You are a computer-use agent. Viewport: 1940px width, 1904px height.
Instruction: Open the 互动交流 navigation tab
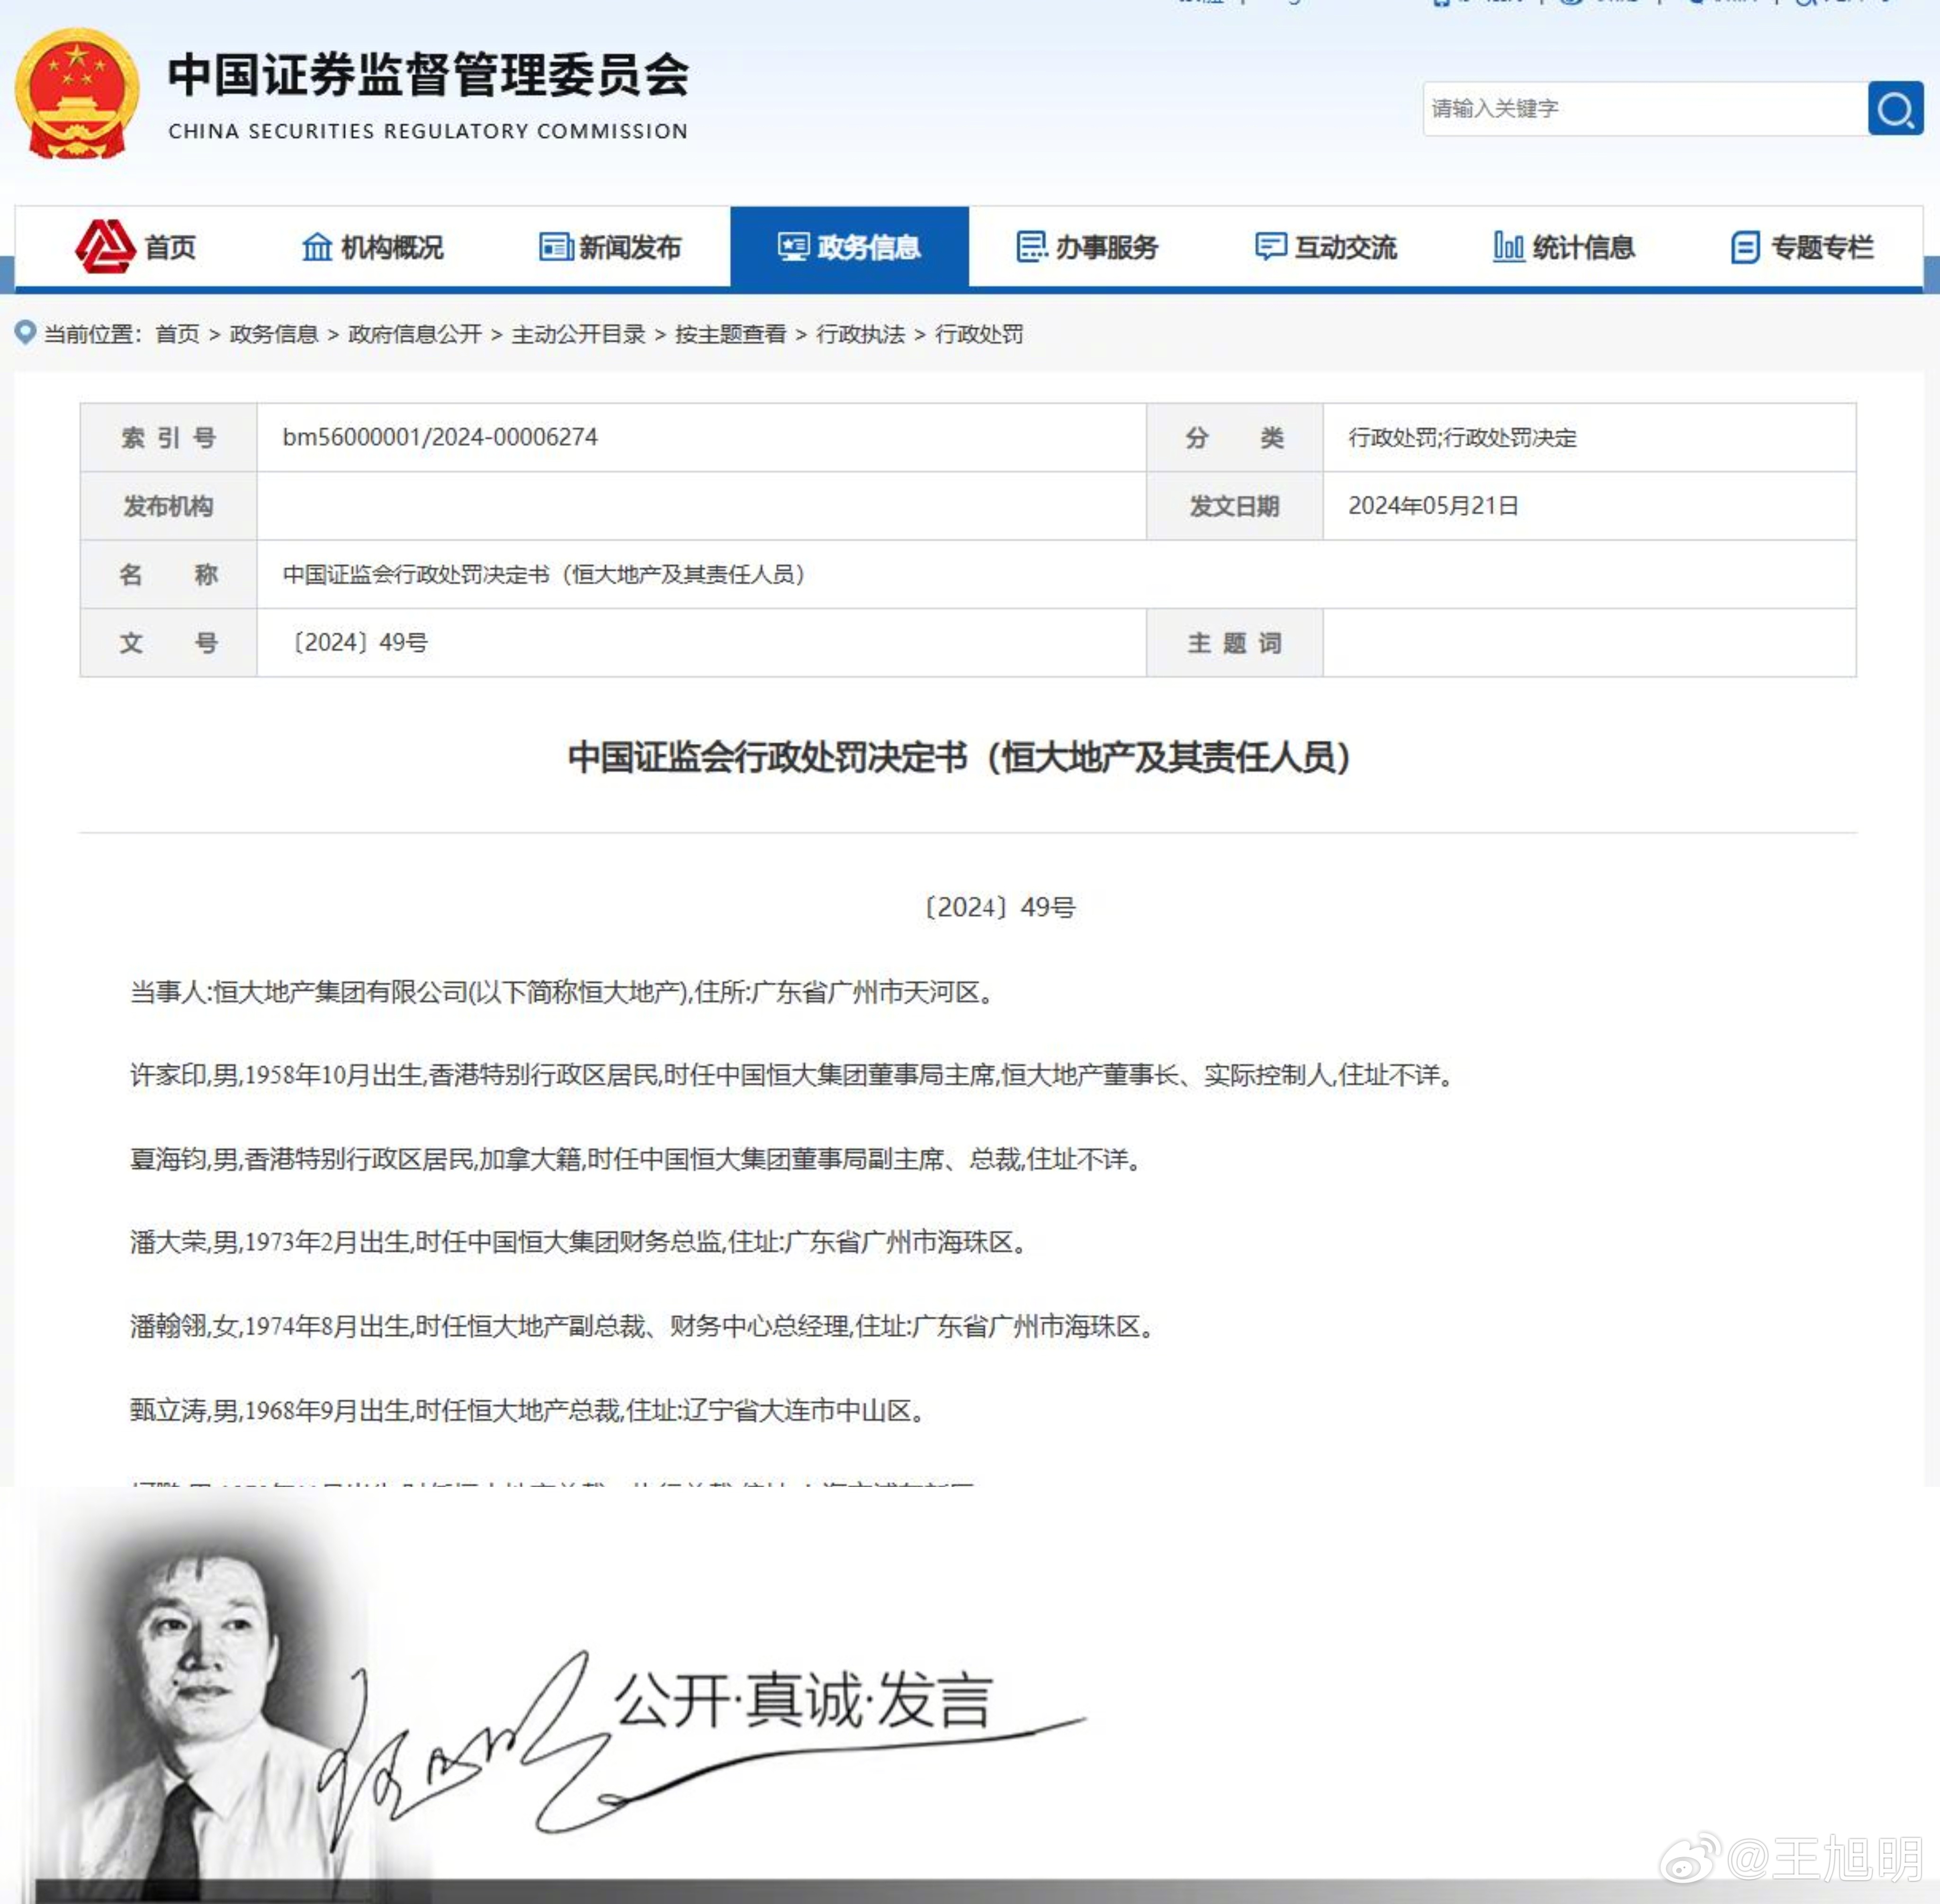click(1326, 246)
